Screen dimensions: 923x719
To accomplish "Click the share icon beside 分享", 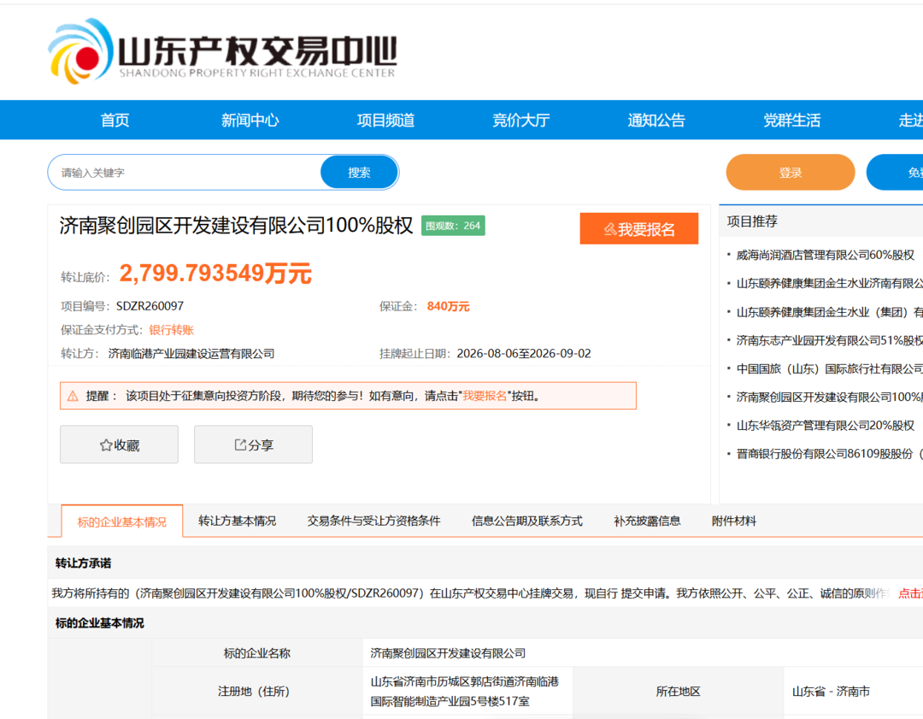I will [x=240, y=445].
